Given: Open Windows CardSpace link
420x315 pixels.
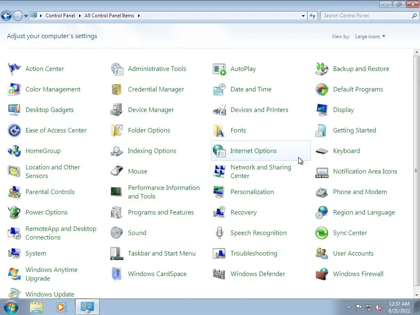Looking at the screenshot, I should click(x=157, y=274).
